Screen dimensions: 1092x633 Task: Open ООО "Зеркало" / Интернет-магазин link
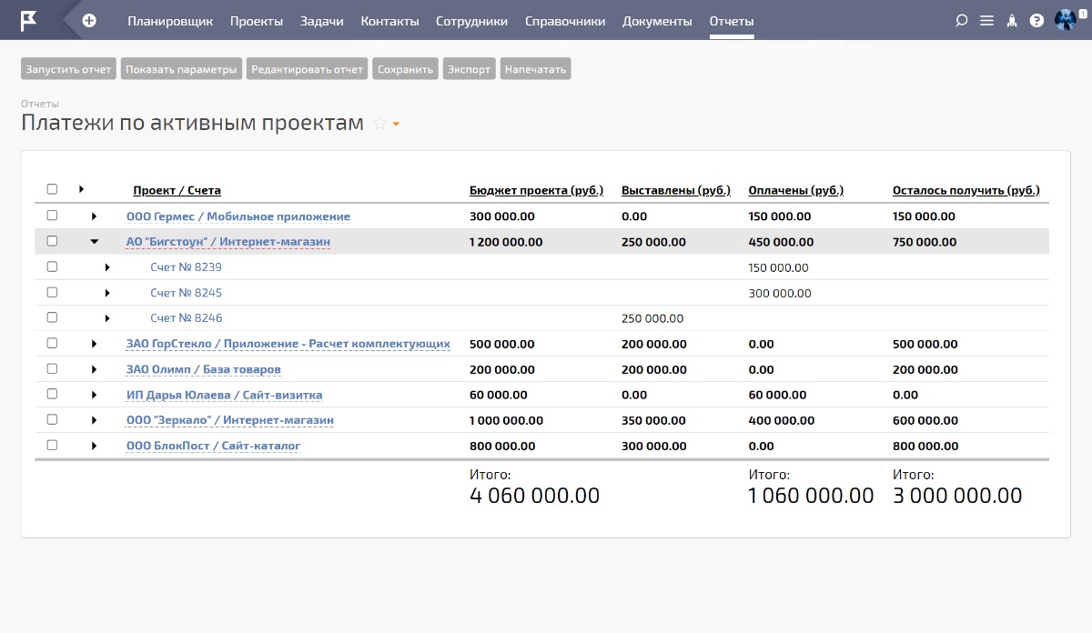(229, 420)
